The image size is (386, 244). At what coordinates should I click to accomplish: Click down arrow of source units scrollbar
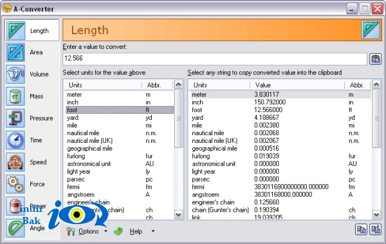click(179, 214)
